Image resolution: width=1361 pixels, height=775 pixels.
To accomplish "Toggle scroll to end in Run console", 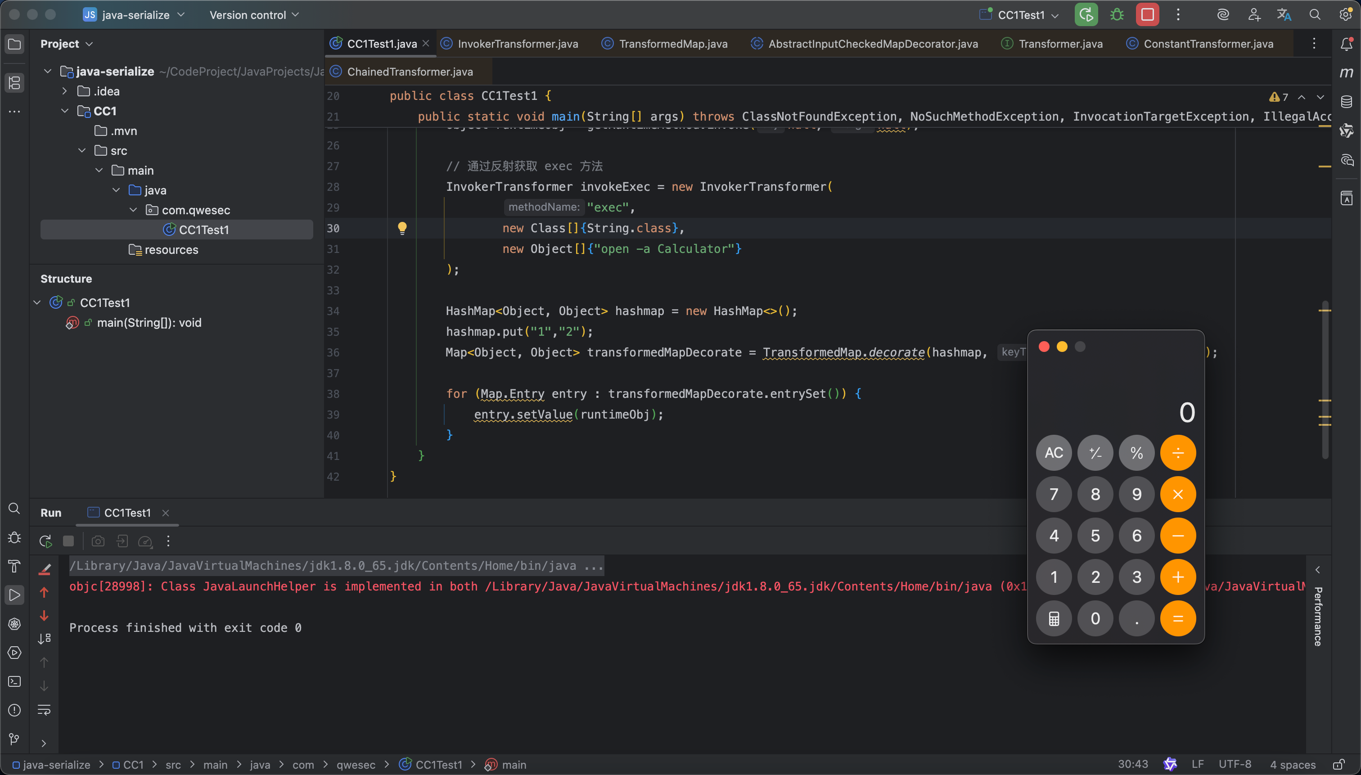I will click(44, 639).
